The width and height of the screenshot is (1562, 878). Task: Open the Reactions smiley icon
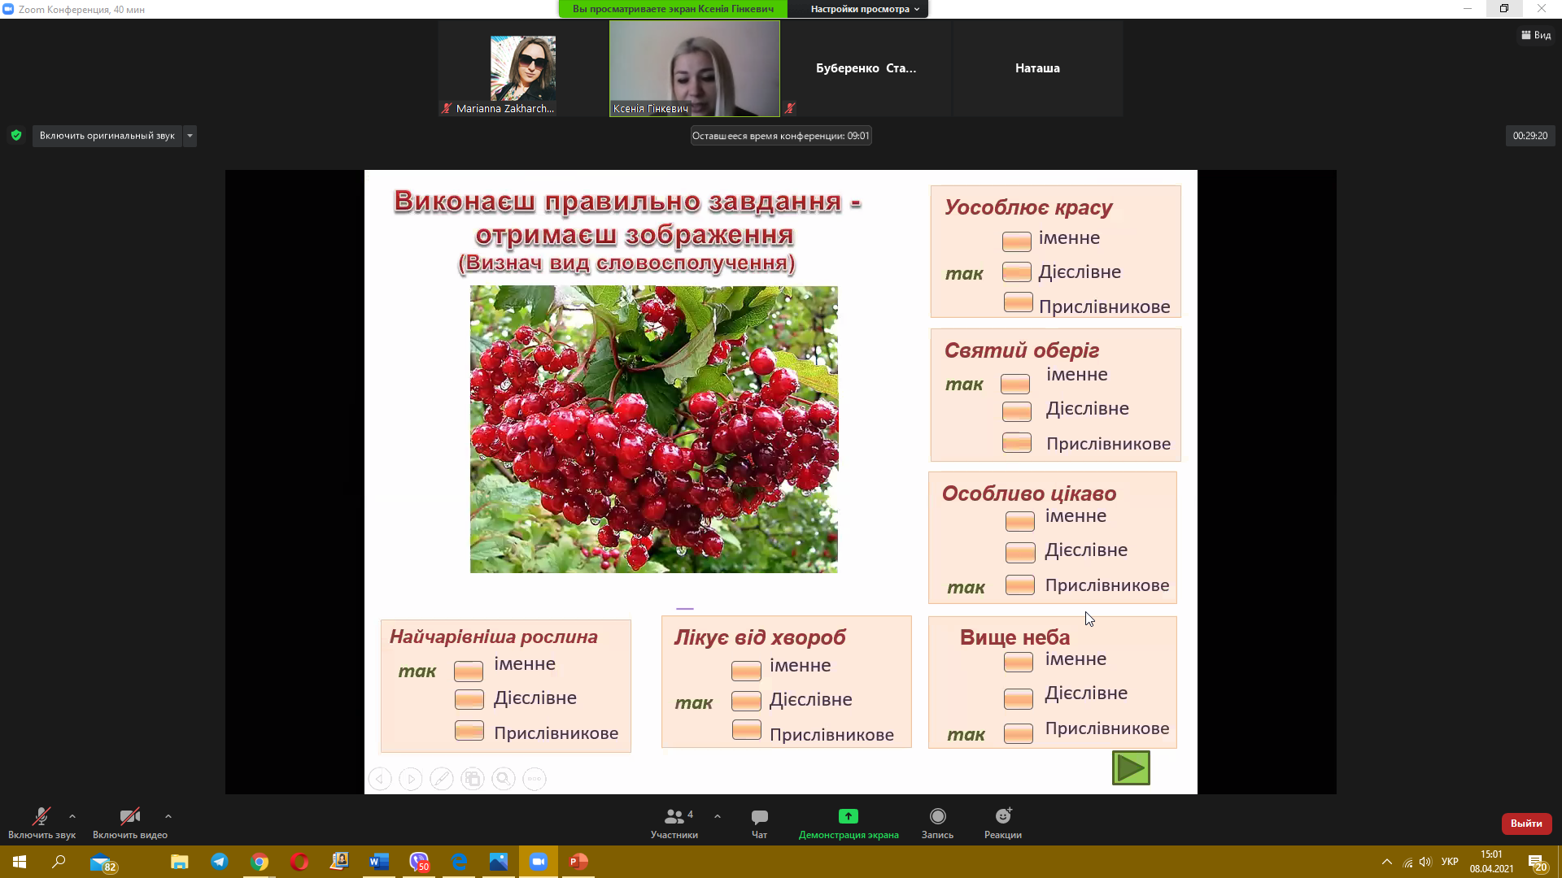[1002, 816]
